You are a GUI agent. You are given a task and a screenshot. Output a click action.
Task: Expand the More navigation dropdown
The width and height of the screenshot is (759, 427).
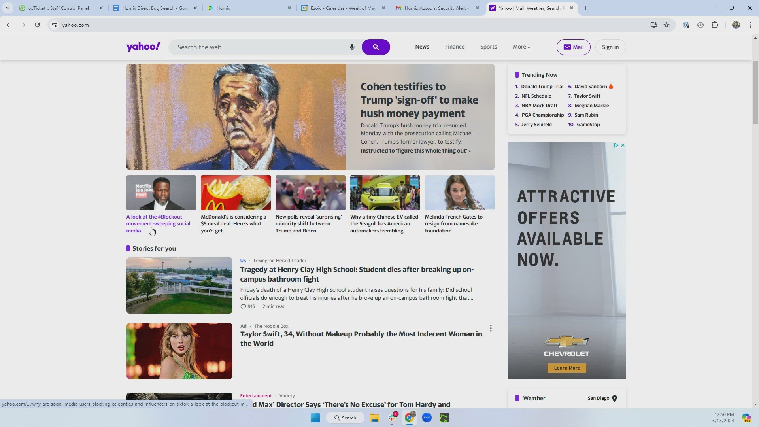click(521, 47)
